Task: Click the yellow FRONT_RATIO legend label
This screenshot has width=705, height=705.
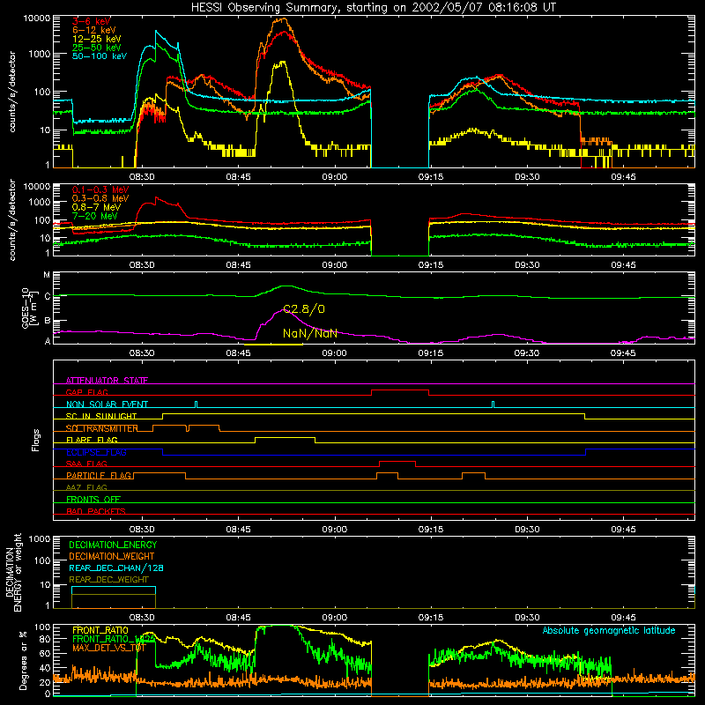Action: [x=100, y=630]
